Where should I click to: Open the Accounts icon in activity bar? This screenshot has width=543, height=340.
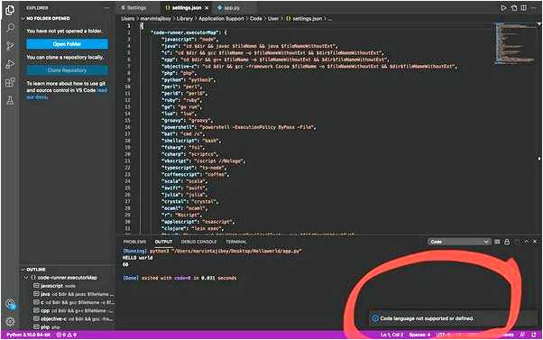tap(10, 304)
